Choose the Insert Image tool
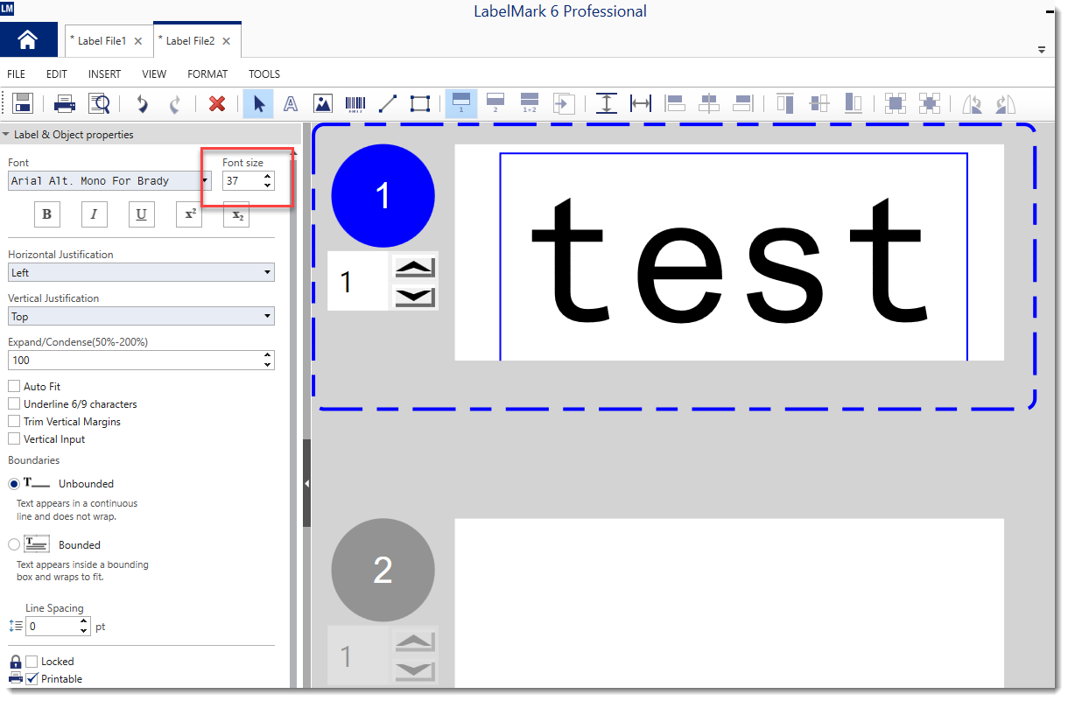Viewport: 1068px width, 701px height. click(x=323, y=103)
